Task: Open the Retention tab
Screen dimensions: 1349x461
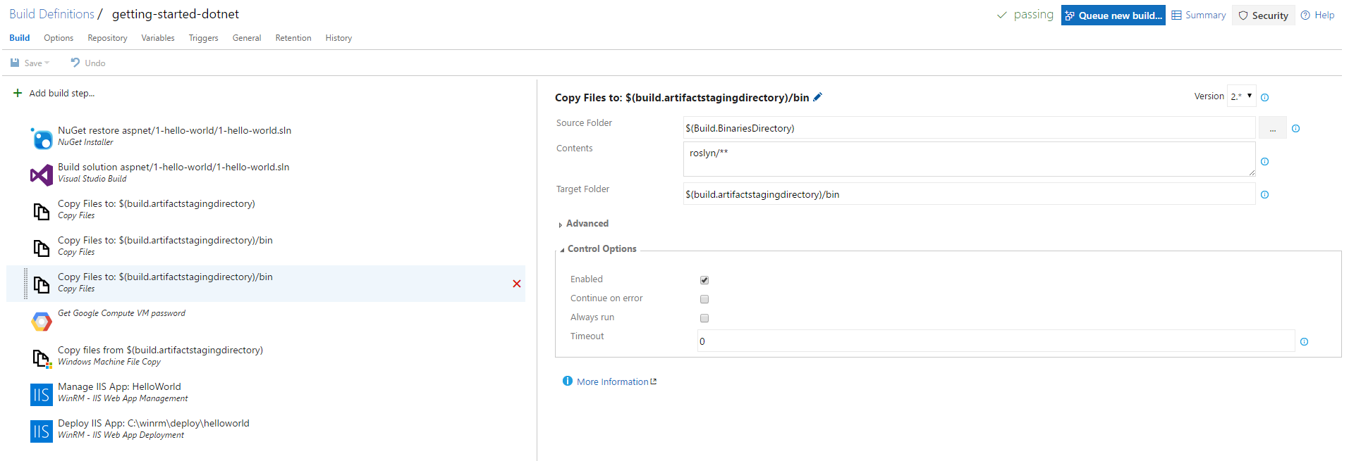Action: (293, 38)
